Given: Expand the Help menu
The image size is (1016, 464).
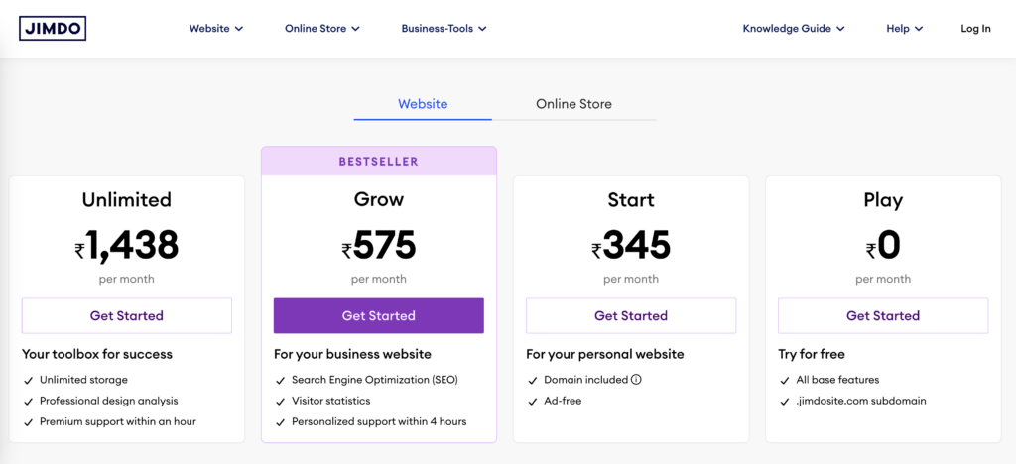Looking at the screenshot, I should [905, 29].
